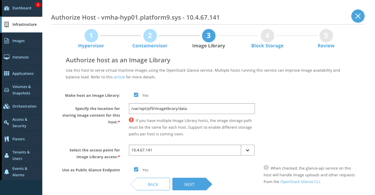Jump to step 4 Block Storage
Screen dimensions: 375x195
point(267,36)
